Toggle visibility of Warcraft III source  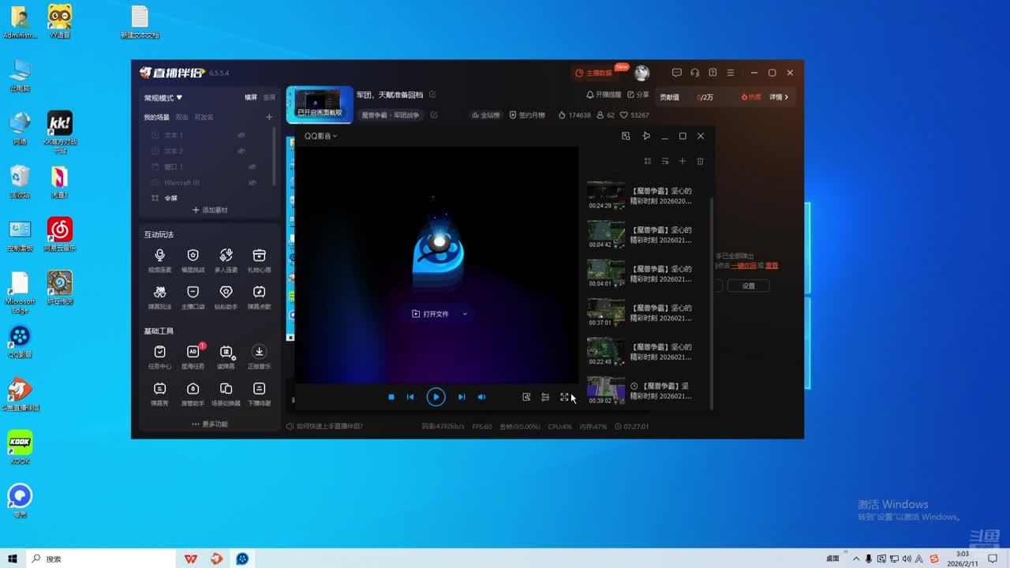tap(252, 182)
